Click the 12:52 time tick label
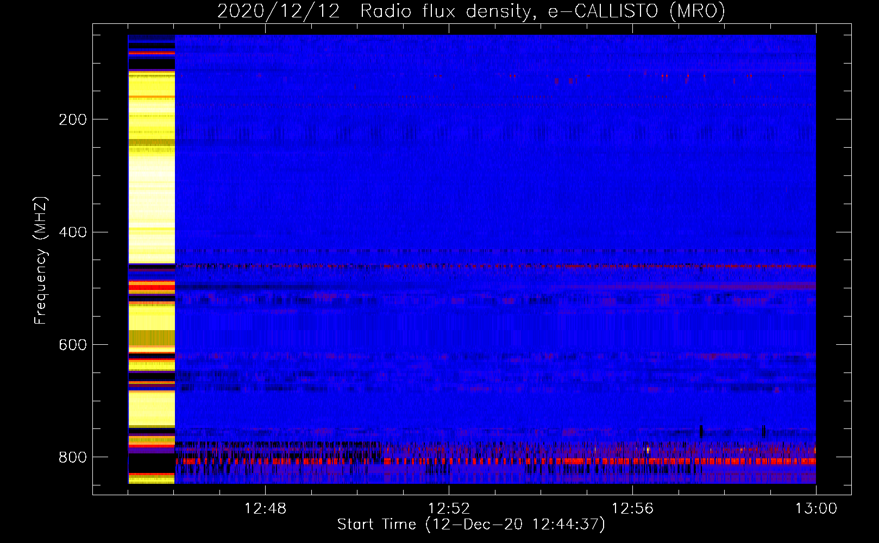Screen dimensions: 879x543 pos(449,509)
